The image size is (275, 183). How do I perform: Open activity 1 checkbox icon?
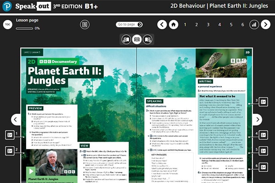[10, 135]
